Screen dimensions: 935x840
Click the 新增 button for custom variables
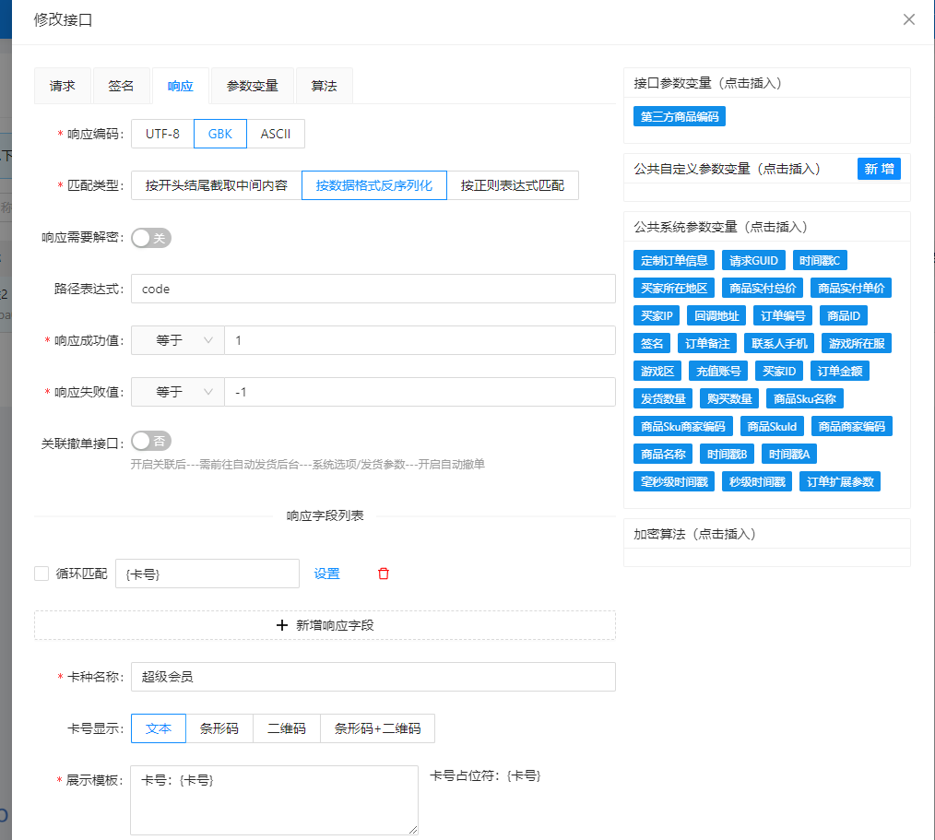[879, 169]
